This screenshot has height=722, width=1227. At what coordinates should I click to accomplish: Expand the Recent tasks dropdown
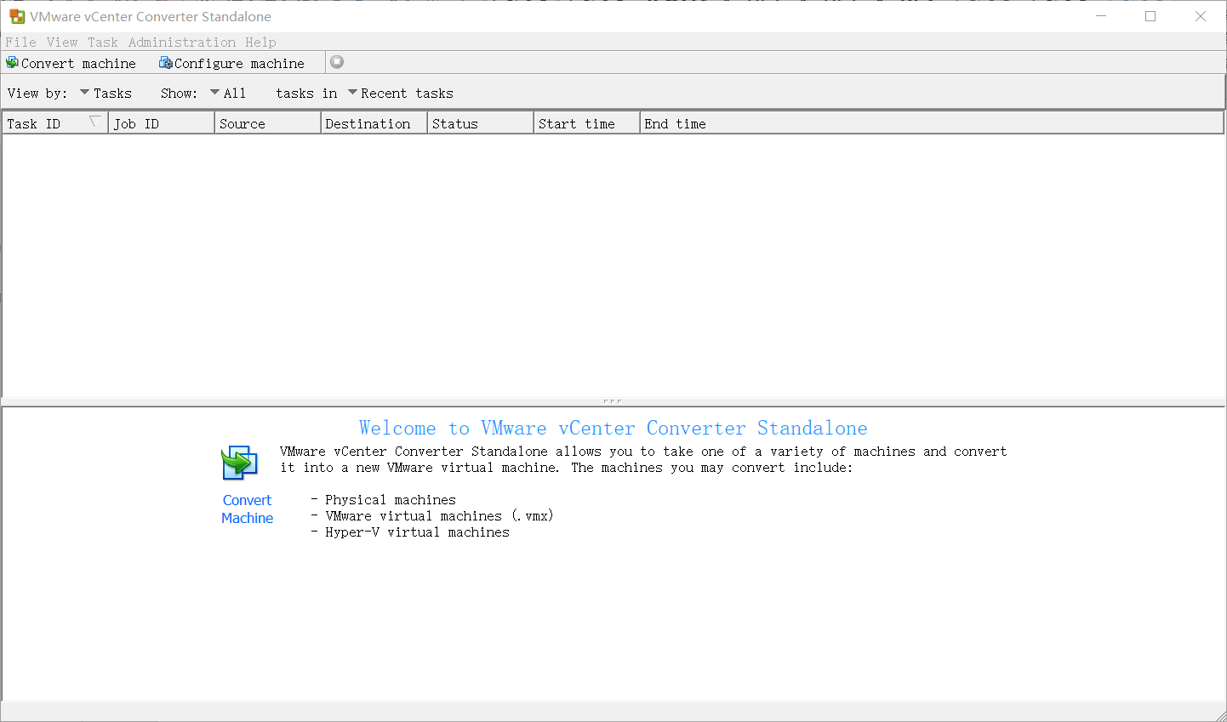[401, 93]
